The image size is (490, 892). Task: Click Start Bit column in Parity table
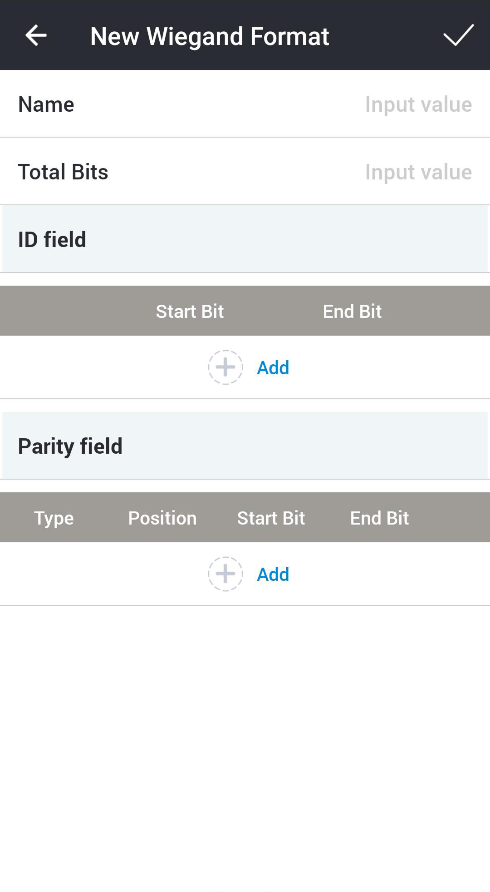271,518
